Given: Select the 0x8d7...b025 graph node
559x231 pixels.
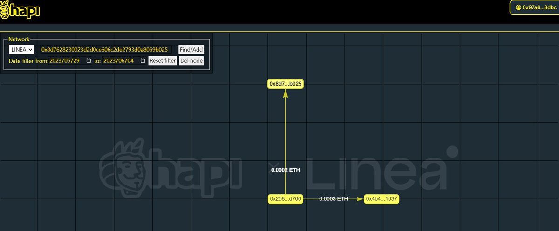Looking at the screenshot, I should [x=286, y=84].
